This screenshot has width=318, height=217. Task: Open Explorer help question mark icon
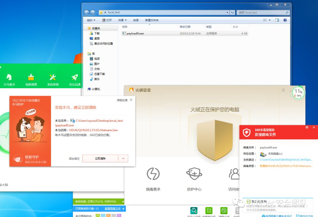click(x=285, y=20)
